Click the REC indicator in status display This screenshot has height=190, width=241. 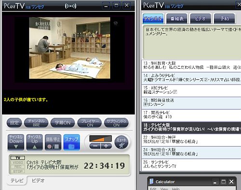click(x=18, y=167)
